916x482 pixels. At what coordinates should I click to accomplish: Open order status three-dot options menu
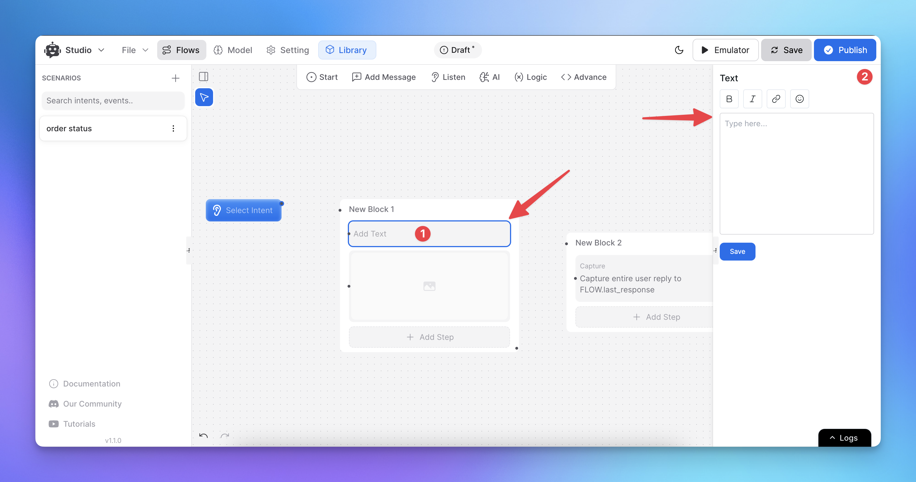pyautogui.click(x=173, y=128)
